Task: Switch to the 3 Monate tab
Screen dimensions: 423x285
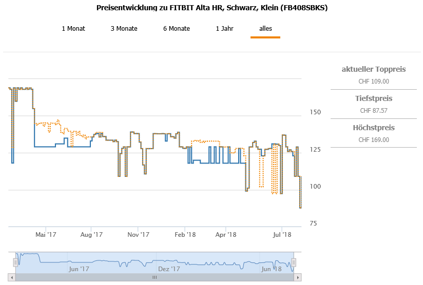Action: [x=124, y=29]
